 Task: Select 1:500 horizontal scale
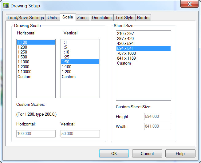(22, 57)
